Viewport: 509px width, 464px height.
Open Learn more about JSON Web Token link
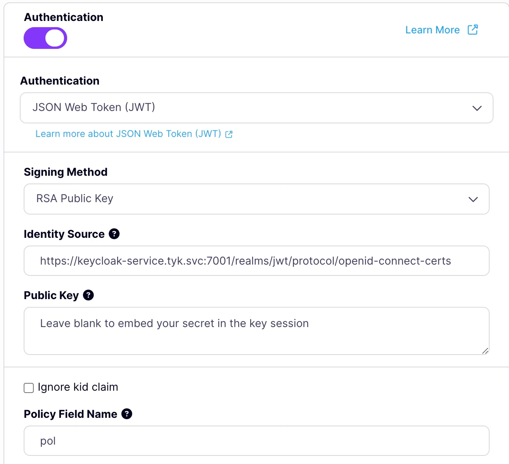[x=128, y=133]
